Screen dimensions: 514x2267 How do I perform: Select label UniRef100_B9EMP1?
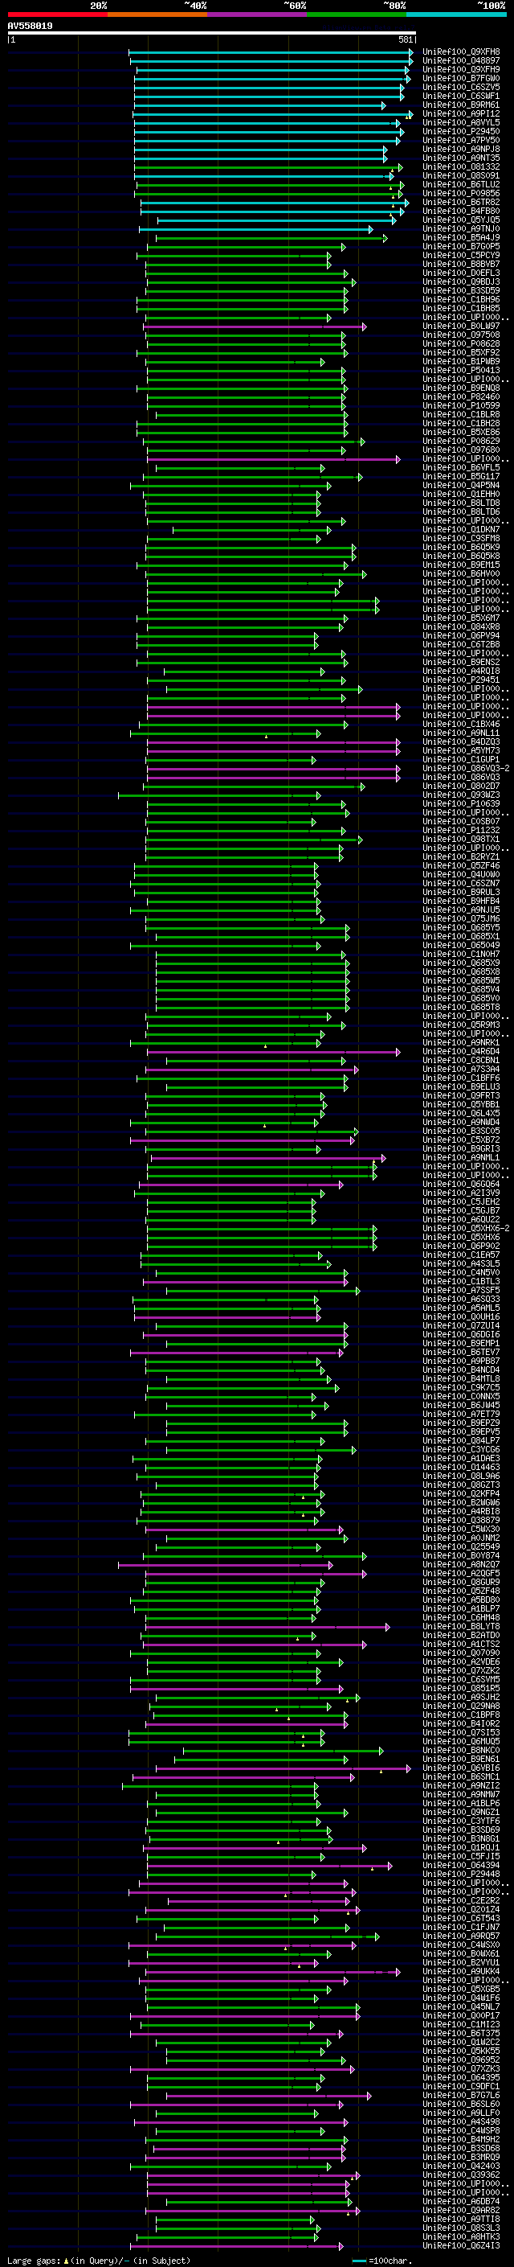pyautogui.click(x=461, y=1344)
